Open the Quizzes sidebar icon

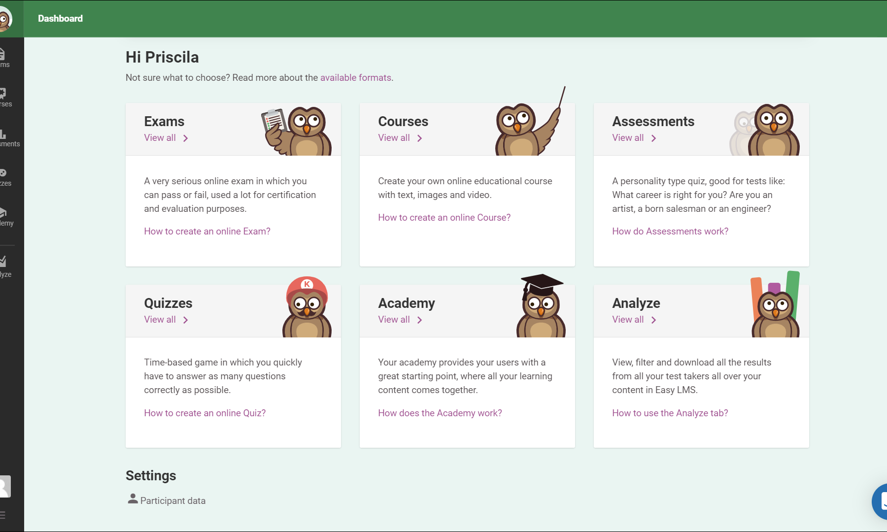tap(4, 176)
